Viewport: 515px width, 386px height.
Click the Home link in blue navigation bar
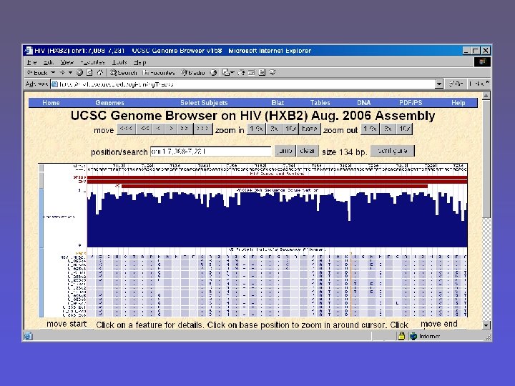pos(51,103)
